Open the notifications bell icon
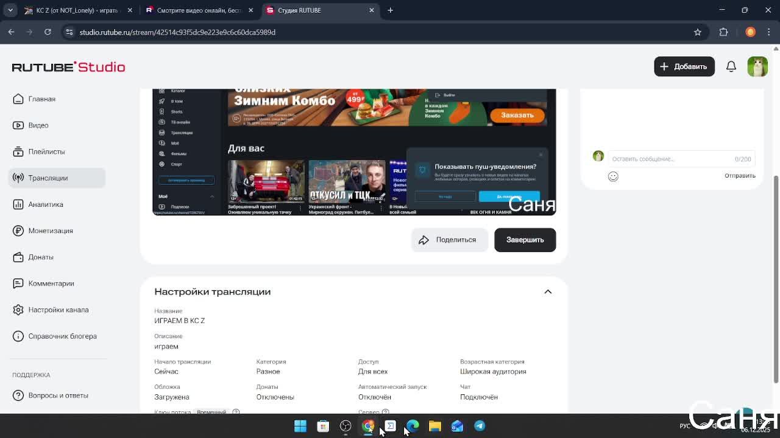The width and height of the screenshot is (780, 438). [731, 66]
